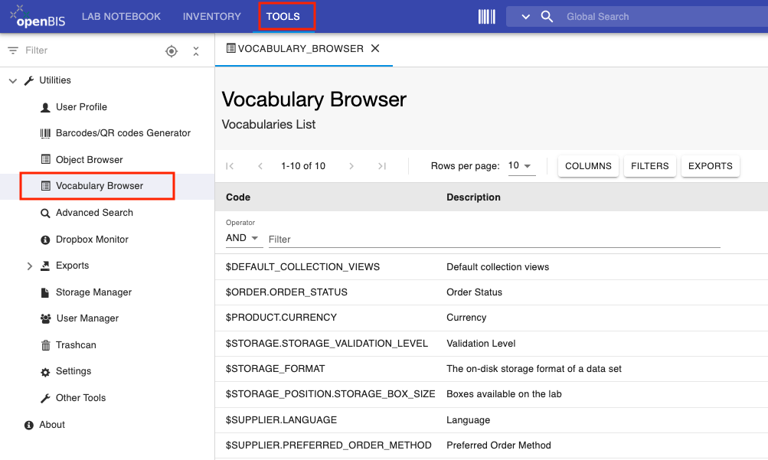Click the openBIS logo
The width and height of the screenshot is (768, 460).
[38, 16]
